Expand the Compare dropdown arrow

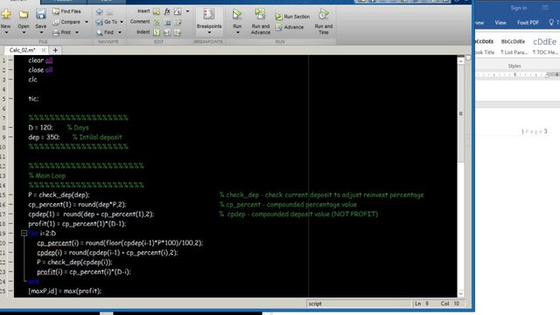click(87, 22)
